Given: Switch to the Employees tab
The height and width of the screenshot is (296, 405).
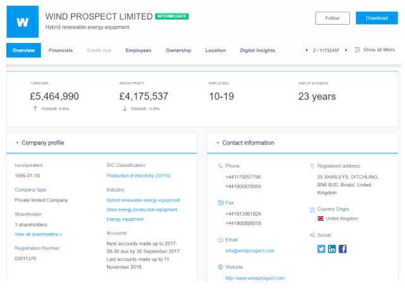Looking at the screenshot, I should [x=139, y=51].
